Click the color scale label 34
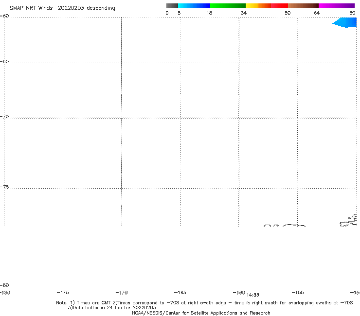Image resolution: width=360 pixels, height=316 pixels. (244, 13)
